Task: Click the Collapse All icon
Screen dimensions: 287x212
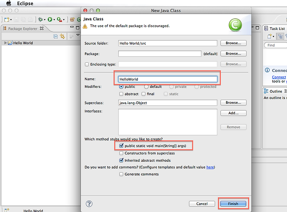Action: (56, 36)
